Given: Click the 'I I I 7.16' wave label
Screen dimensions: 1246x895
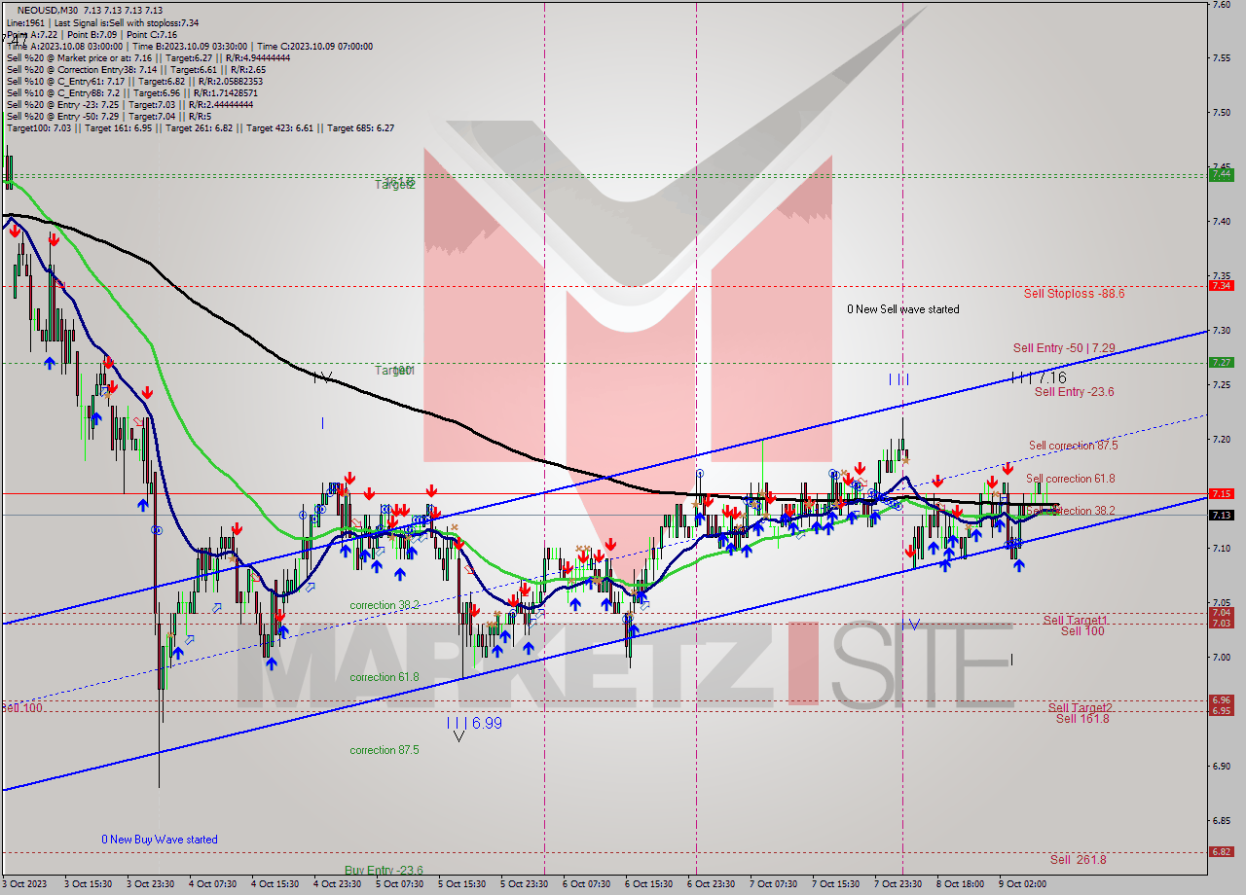Looking at the screenshot, I should click(x=1039, y=377).
